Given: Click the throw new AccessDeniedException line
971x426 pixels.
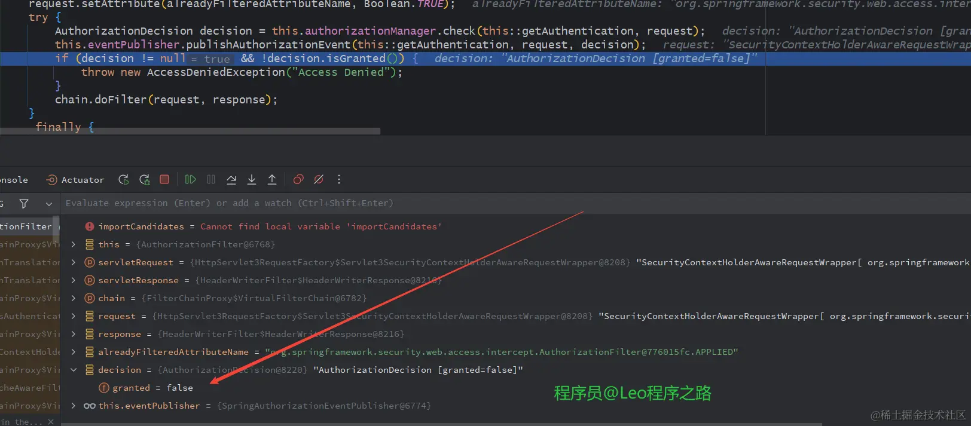Looking at the screenshot, I should point(242,72).
